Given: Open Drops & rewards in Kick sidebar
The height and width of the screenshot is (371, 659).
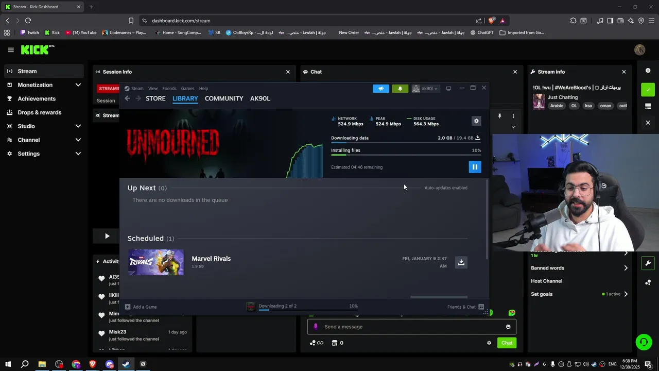Looking at the screenshot, I should [44, 112].
